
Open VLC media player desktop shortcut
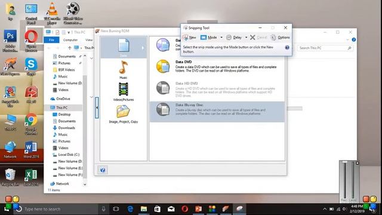52,13
